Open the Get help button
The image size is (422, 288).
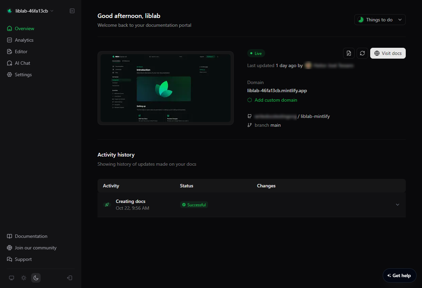(x=400, y=275)
